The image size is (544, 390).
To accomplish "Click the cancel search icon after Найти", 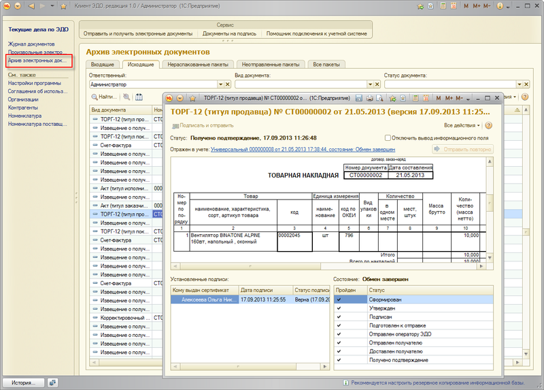I will [126, 97].
